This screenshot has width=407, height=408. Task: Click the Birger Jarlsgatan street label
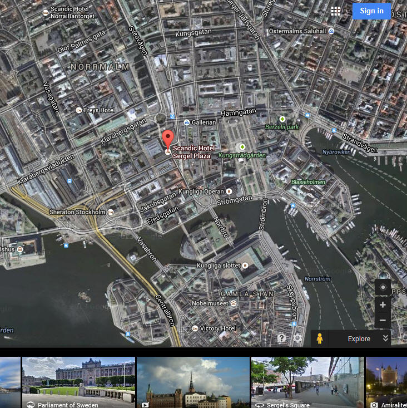[x=244, y=19]
